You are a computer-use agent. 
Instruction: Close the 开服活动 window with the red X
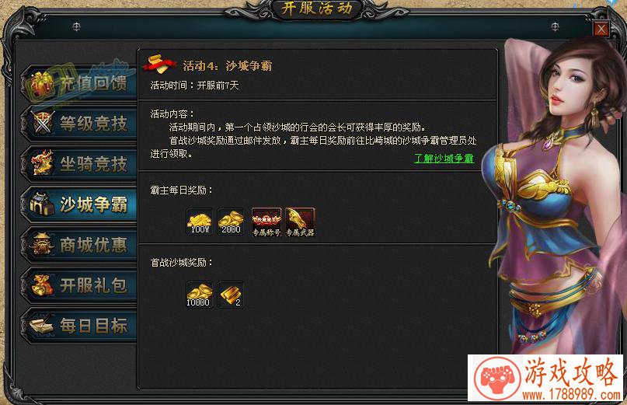(601, 30)
